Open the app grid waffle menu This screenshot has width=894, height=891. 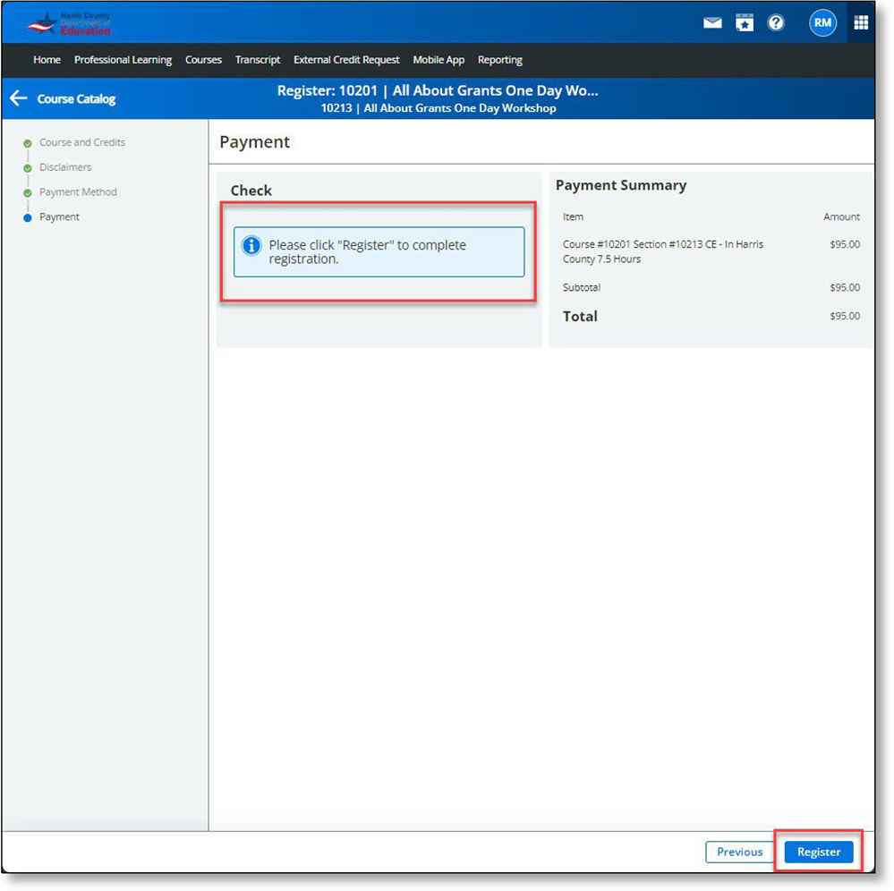pyautogui.click(x=860, y=22)
